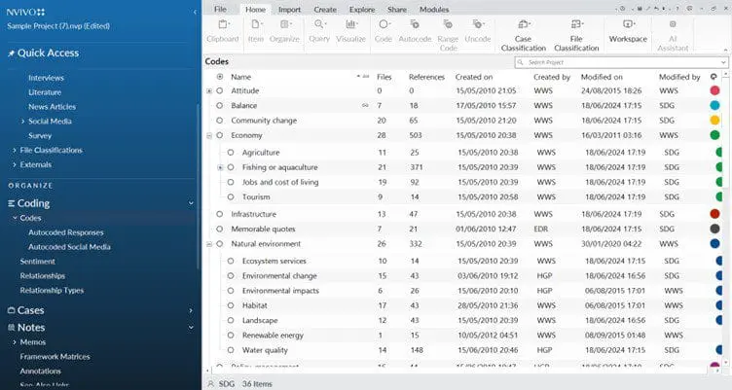The width and height of the screenshot is (732, 390).
Task: Click the yellow color dot for Community change
Action: point(715,121)
